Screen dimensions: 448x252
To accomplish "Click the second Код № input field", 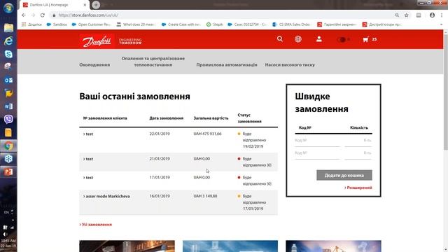I will point(317,153).
